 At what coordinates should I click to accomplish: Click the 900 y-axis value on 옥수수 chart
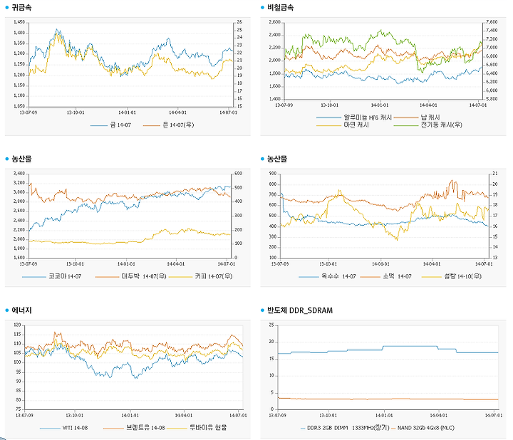coord(273,173)
